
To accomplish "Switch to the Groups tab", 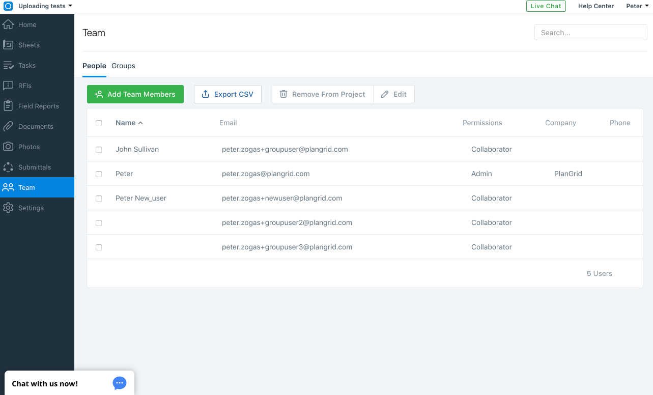I will (x=123, y=66).
